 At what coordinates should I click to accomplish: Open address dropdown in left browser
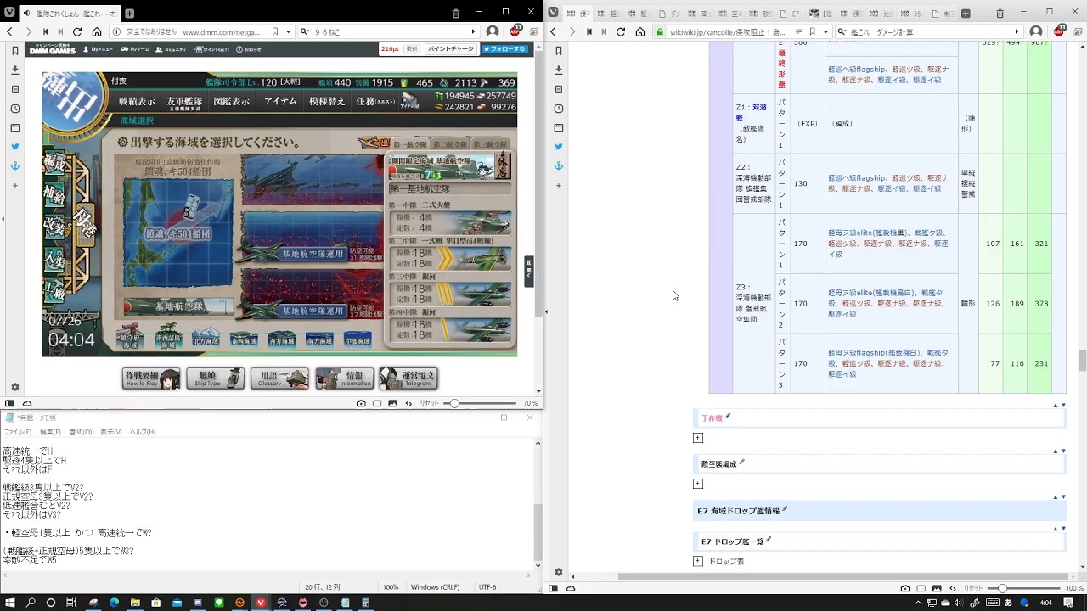click(287, 31)
